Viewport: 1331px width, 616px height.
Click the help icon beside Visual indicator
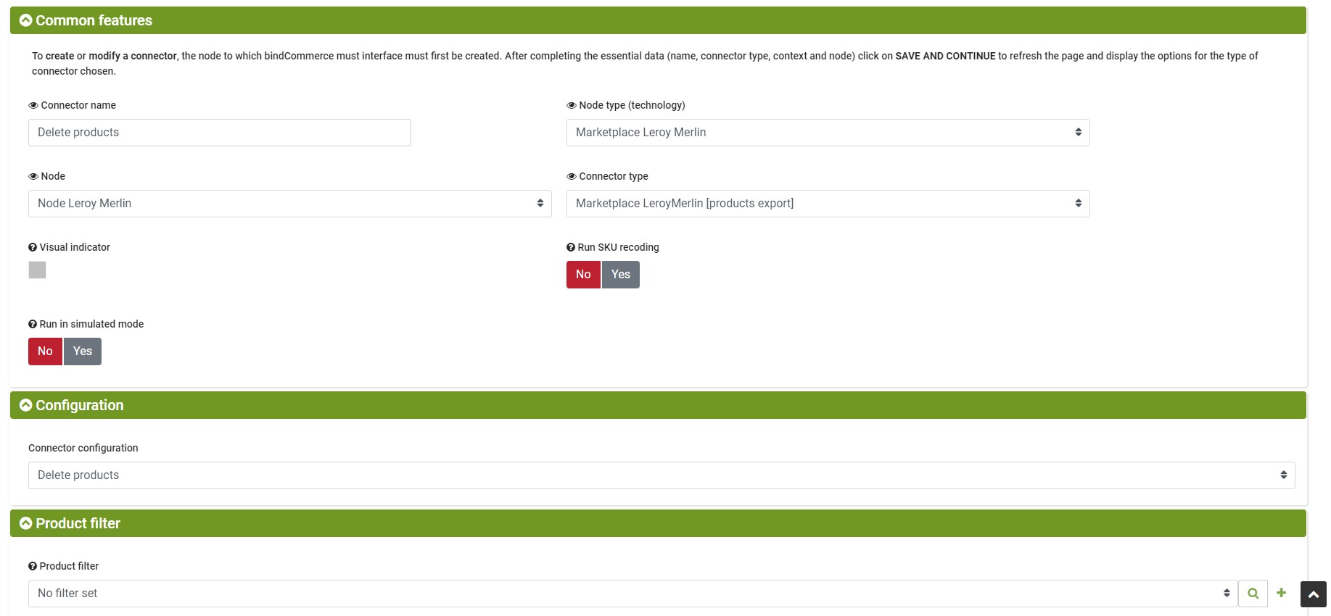33,247
